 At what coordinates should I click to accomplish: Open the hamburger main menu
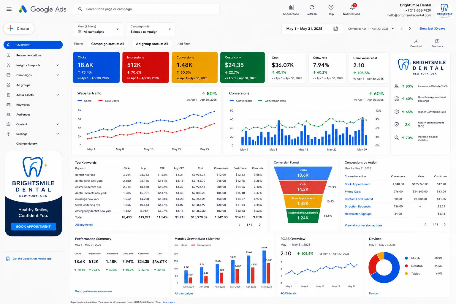(9, 9)
